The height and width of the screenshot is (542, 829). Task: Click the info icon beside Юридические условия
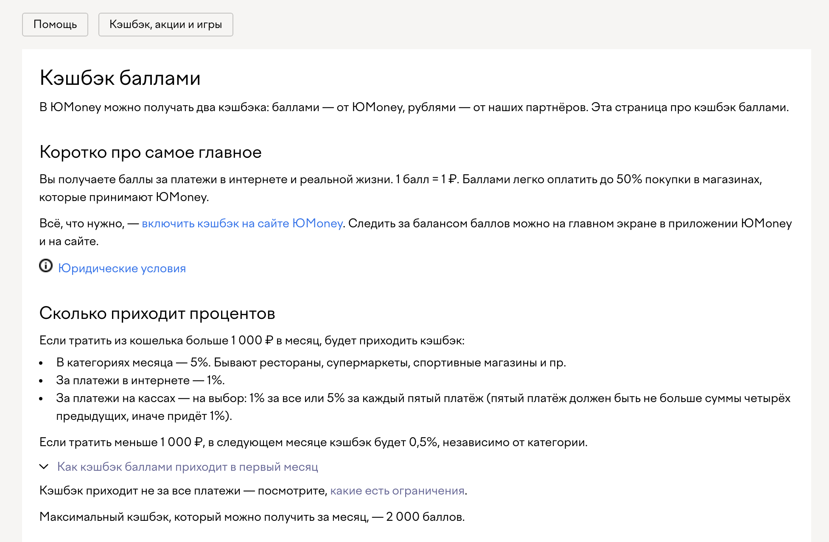click(46, 266)
